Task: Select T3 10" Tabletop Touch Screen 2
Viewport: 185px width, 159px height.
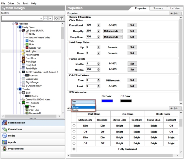Action: (42, 72)
